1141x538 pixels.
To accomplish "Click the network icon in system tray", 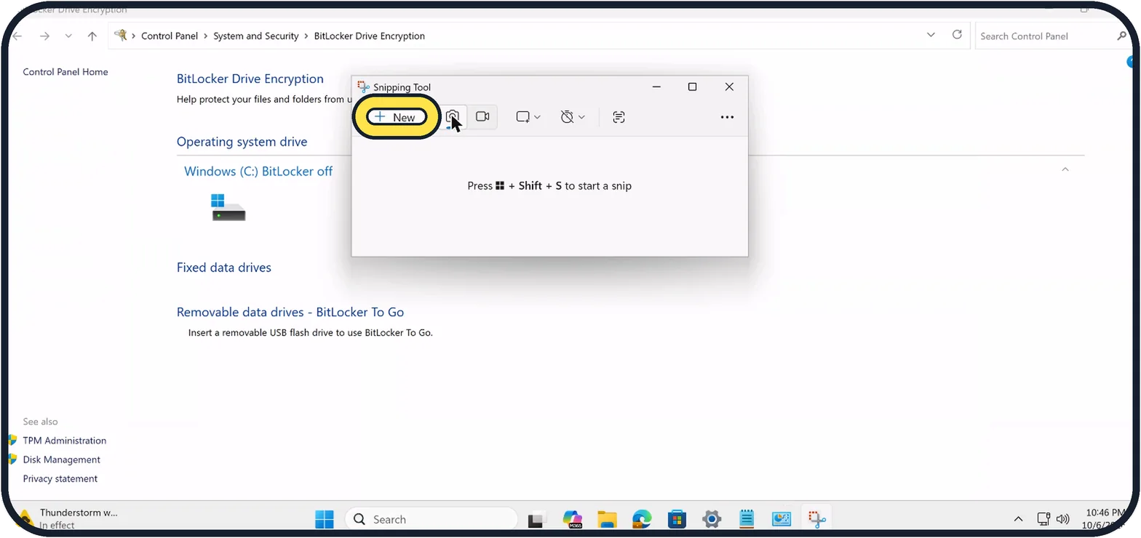I will [x=1043, y=519].
